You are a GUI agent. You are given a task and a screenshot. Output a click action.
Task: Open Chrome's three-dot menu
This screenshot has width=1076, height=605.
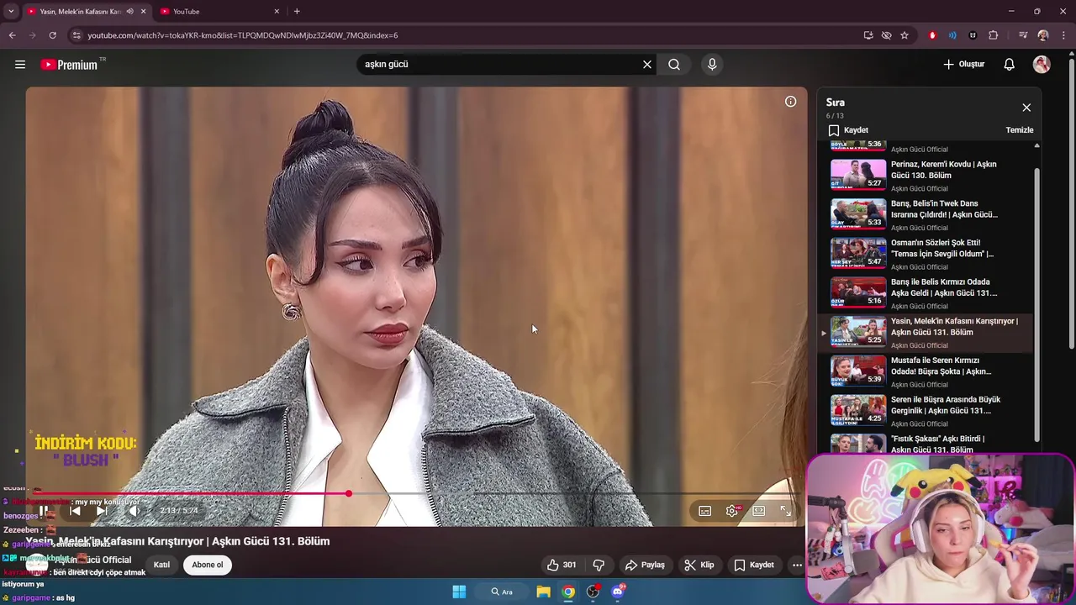pos(1064,35)
